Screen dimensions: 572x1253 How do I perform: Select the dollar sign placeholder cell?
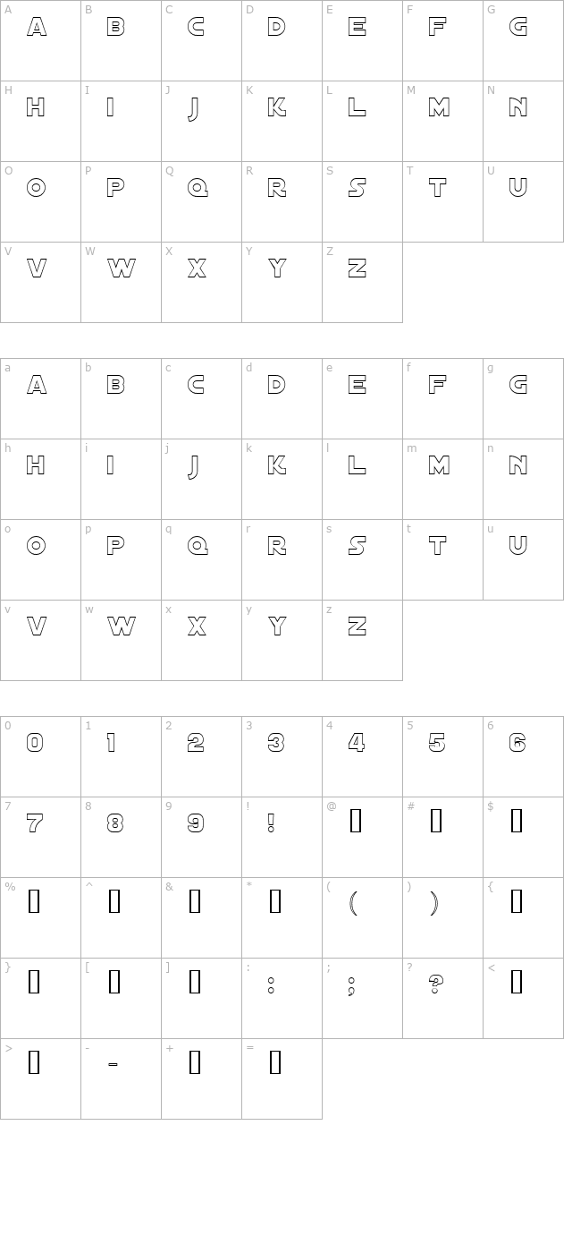pos(523,837)
